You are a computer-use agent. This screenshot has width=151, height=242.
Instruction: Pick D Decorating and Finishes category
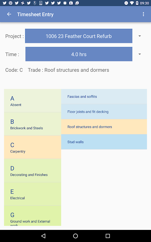[33, 171]
